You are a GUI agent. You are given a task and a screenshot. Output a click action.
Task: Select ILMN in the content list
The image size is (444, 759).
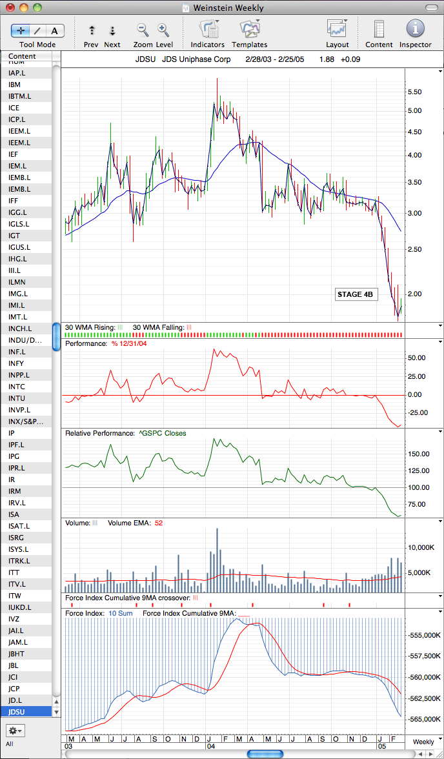point(26,281)
